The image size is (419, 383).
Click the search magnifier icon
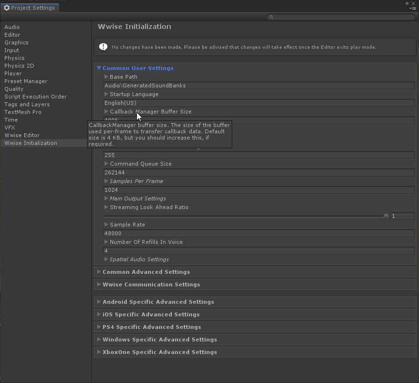click(271, 17)
